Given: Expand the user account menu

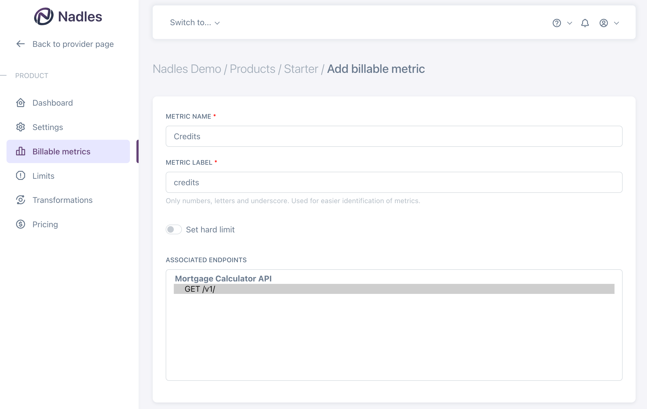Looking at the screenshot, I should point(609,23).
